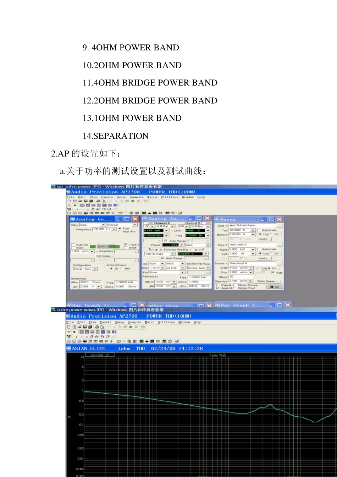
Task: Click the Print Preview icon above the Analog Generator panel
Action: coord(104,201)
